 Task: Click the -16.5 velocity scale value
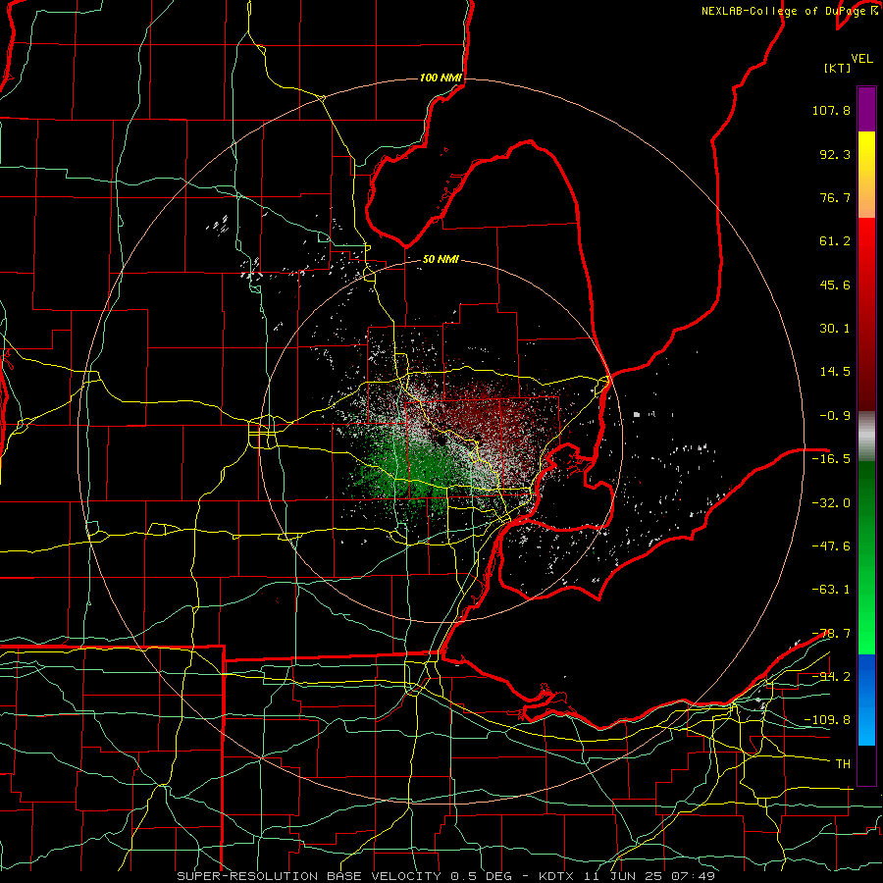pyautogui.click(x=831, y=459)
